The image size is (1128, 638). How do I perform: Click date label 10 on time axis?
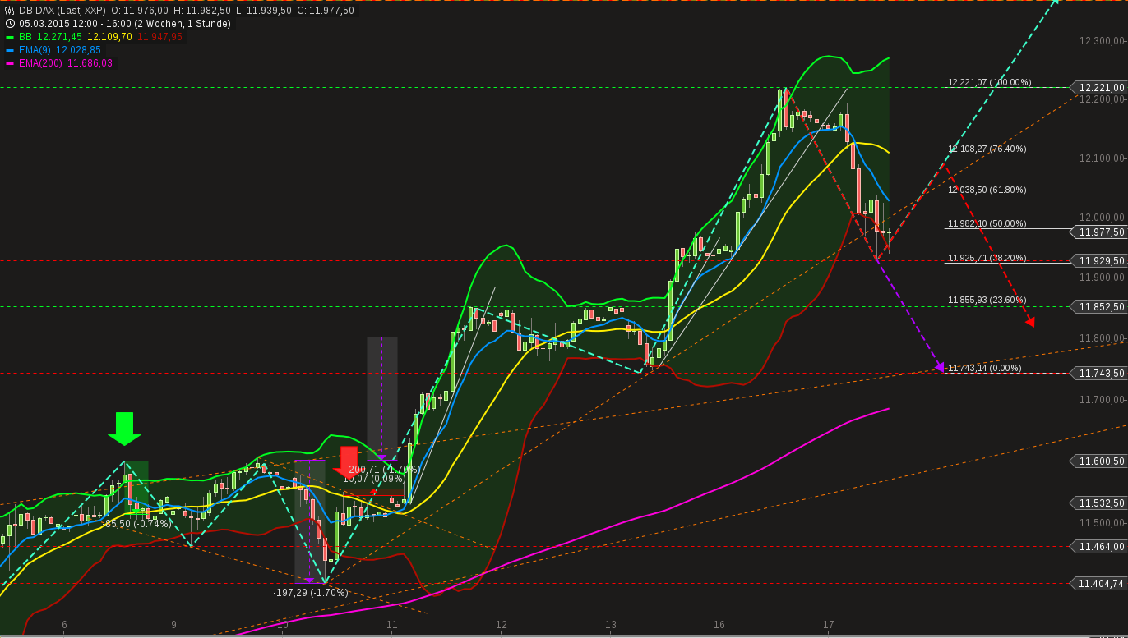click(283, 625)
